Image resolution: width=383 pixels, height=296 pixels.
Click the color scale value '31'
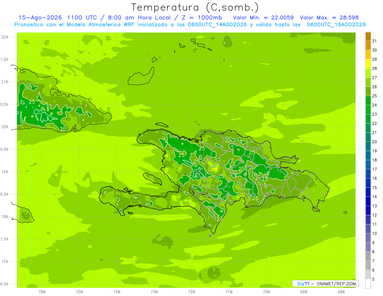coord(375,41)
